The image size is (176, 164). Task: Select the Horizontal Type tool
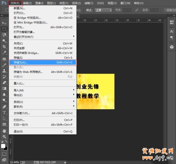pyautogui.click(x=4, y=113)
